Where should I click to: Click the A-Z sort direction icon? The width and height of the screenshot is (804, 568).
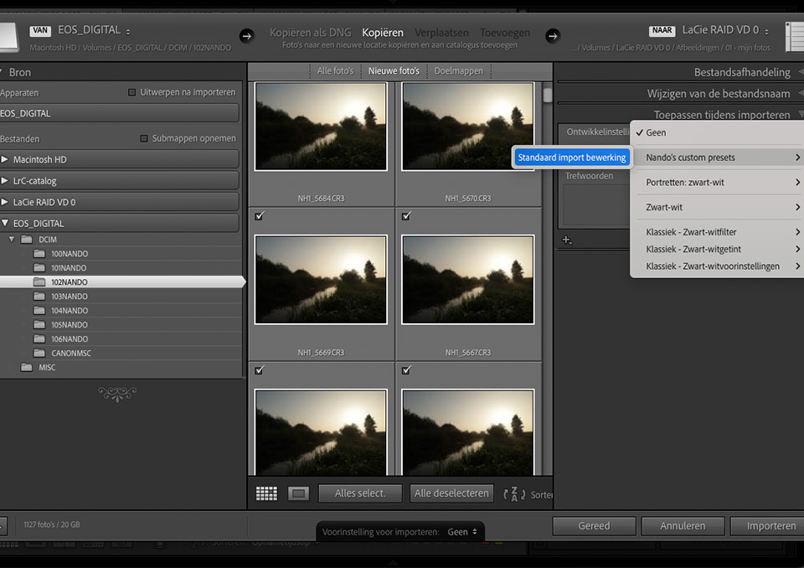click(x=514, y=494)
